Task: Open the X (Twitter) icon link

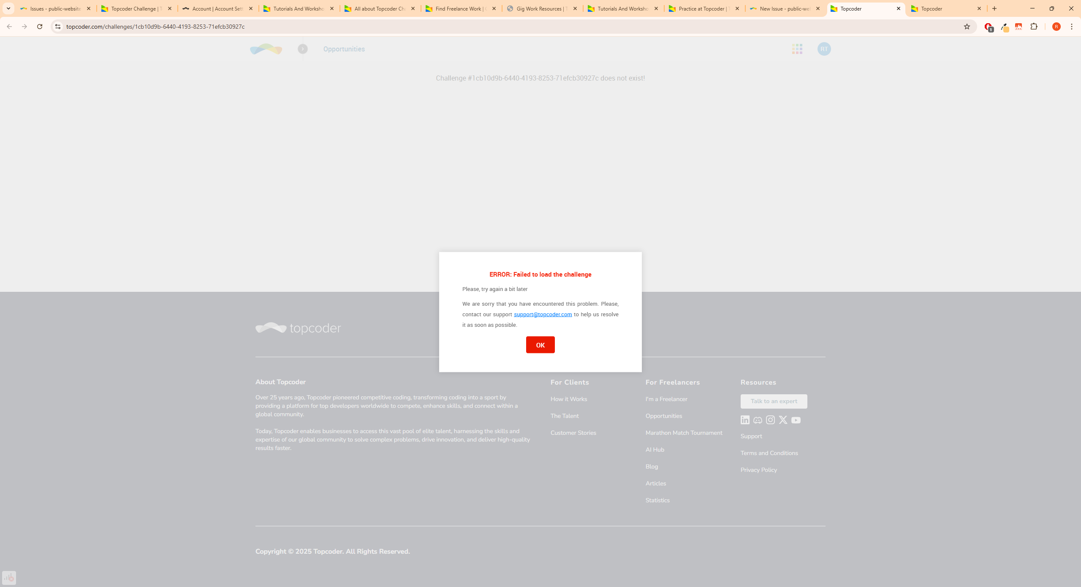Action: click(783, 420)
